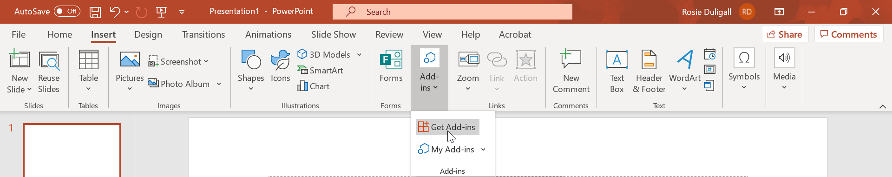
Task: Insert Header & Footer
Action: point(649,71)
